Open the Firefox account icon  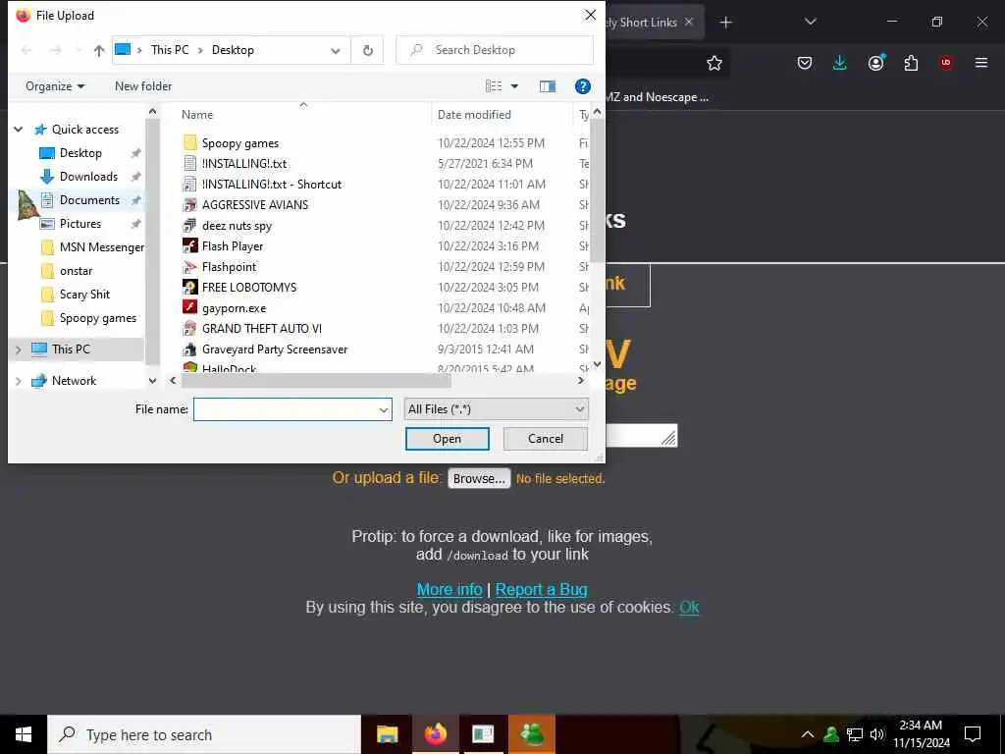click(x=875, y=63)
